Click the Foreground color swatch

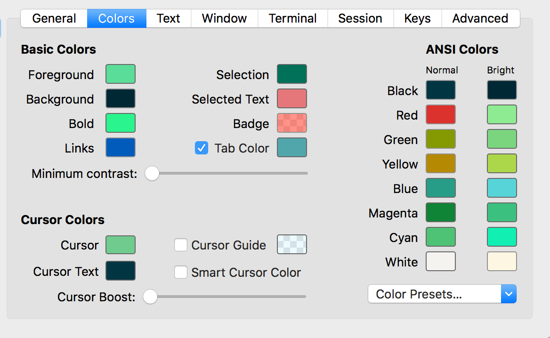[121, 74]
